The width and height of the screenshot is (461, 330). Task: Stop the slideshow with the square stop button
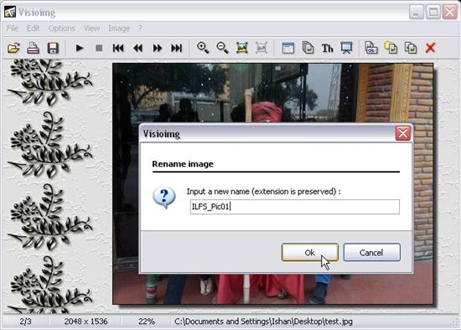pyautogui.click(x=99, y=48)
